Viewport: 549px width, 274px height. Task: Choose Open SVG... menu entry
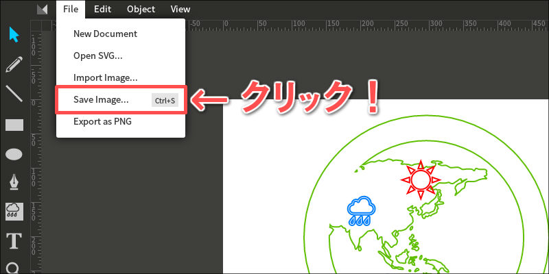tap(121, 56)
